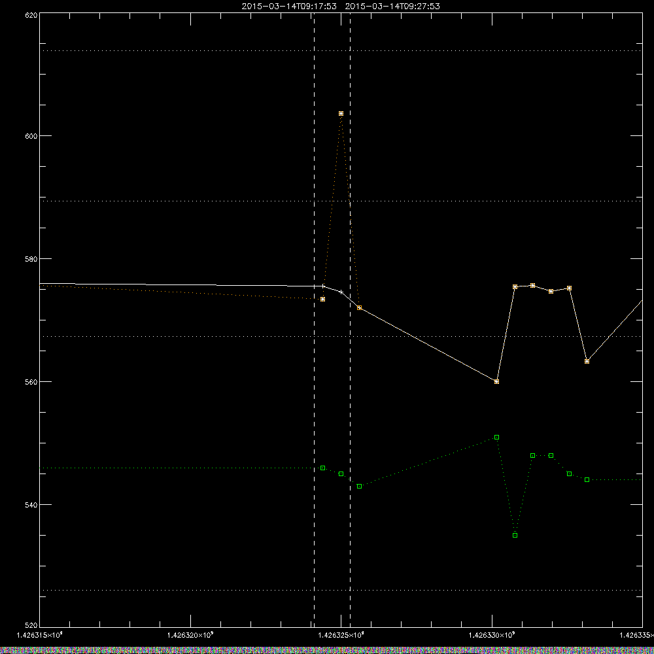Image resolution: width=654 pixels, height=654 pixels.
Task: Select the orange marker near 572 after right dashed line
Action: tap(360, 308)
